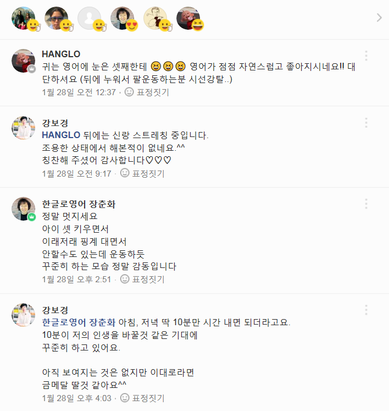Open the 한글로영어 장춘화 mention in last reply
Image resolution: width=389 pixels, height=411 pixels.
(79, 322)
